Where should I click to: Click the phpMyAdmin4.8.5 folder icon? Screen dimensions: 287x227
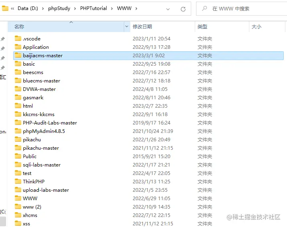[18, 131]
